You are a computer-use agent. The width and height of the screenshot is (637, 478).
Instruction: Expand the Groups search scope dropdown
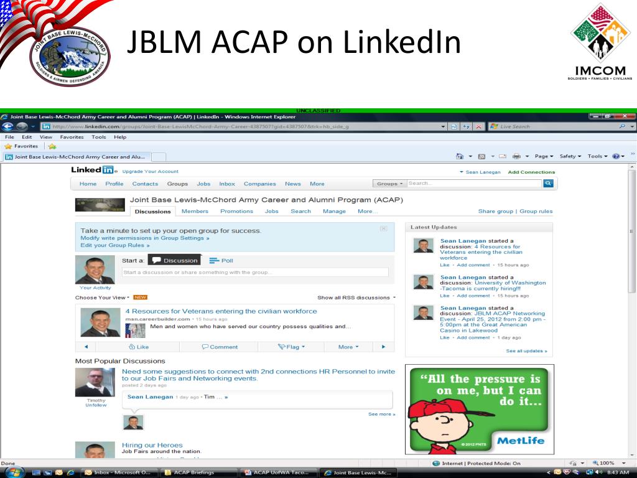tap(389, 184)
